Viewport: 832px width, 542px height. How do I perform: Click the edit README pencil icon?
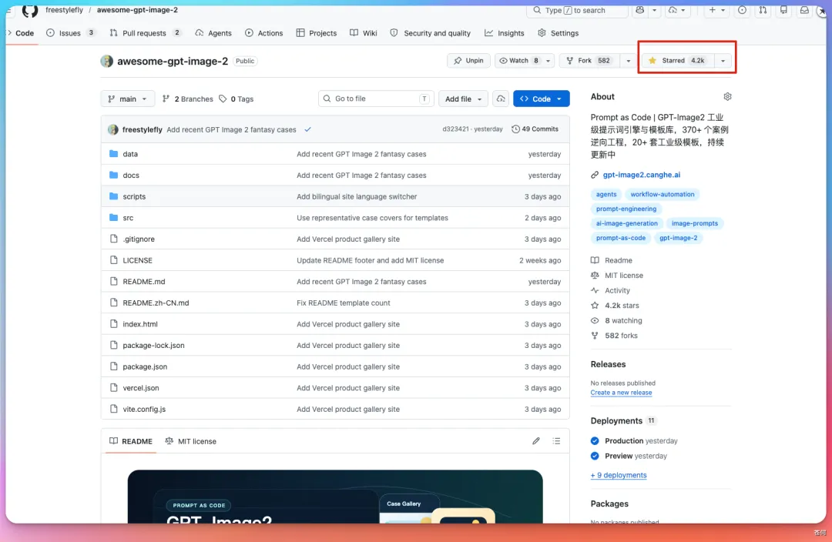click(536, 441)
